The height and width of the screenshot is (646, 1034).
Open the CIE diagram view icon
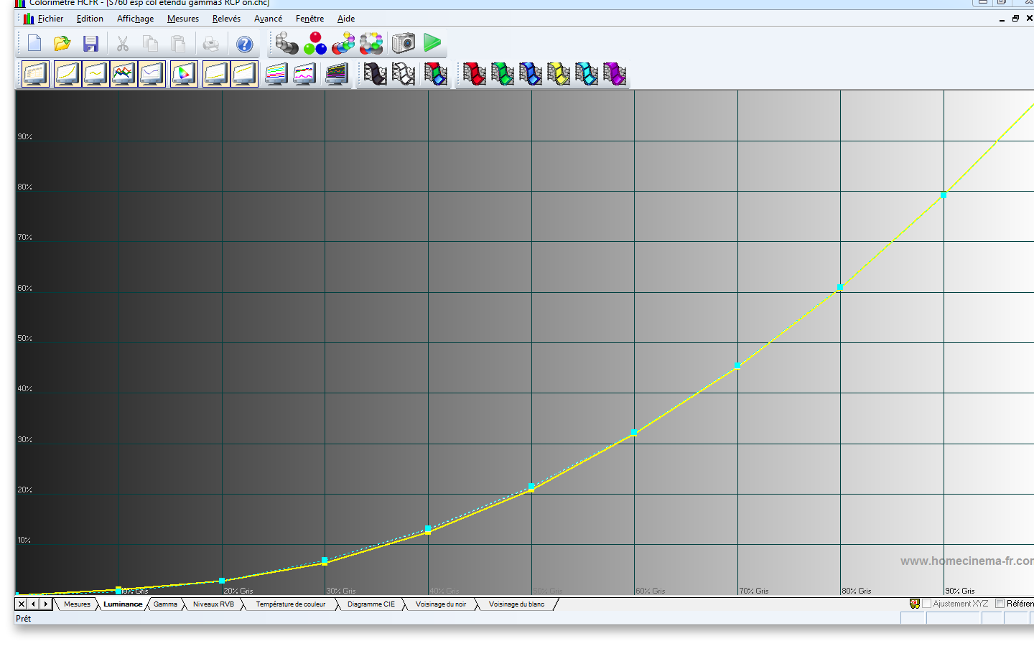[x=184, y=74]
